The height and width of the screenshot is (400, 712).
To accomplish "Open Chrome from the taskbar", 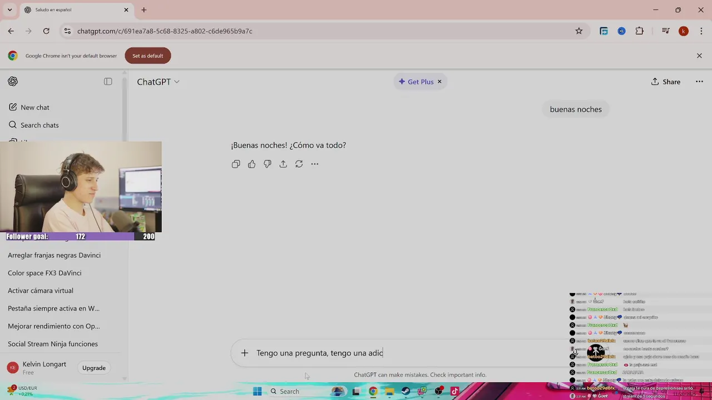I will [373, 392].
